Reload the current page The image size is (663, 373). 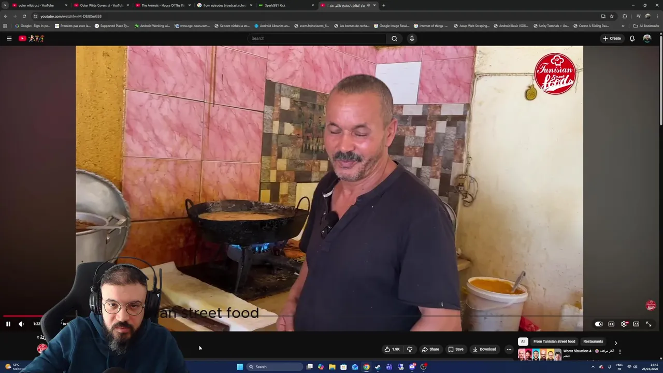(24, 16)
